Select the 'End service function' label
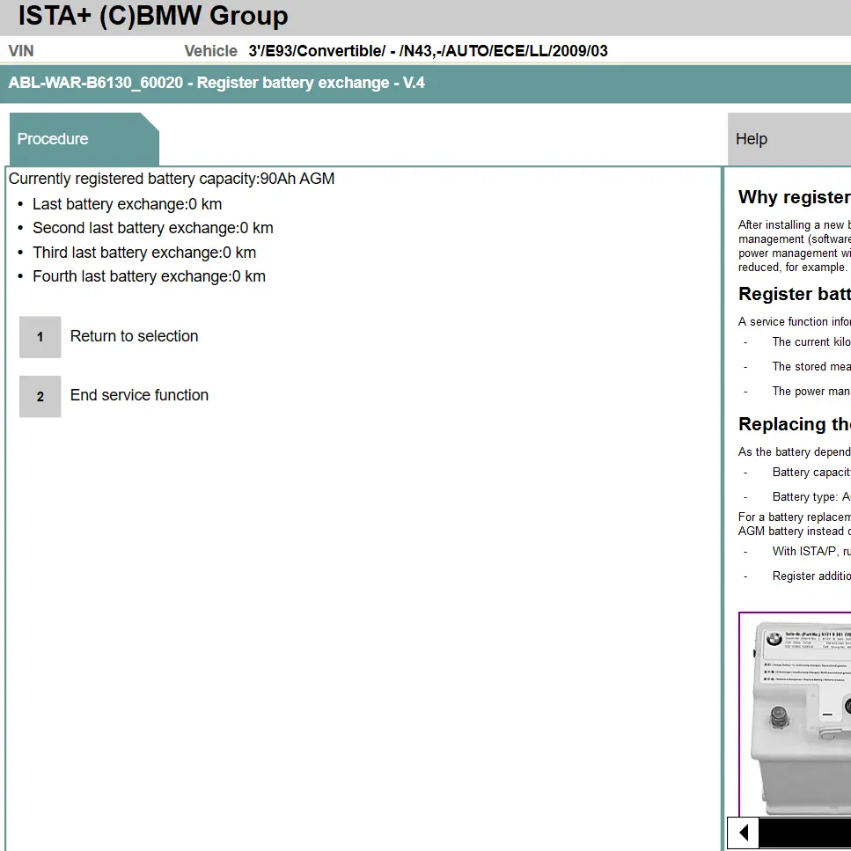 (139, 395)
